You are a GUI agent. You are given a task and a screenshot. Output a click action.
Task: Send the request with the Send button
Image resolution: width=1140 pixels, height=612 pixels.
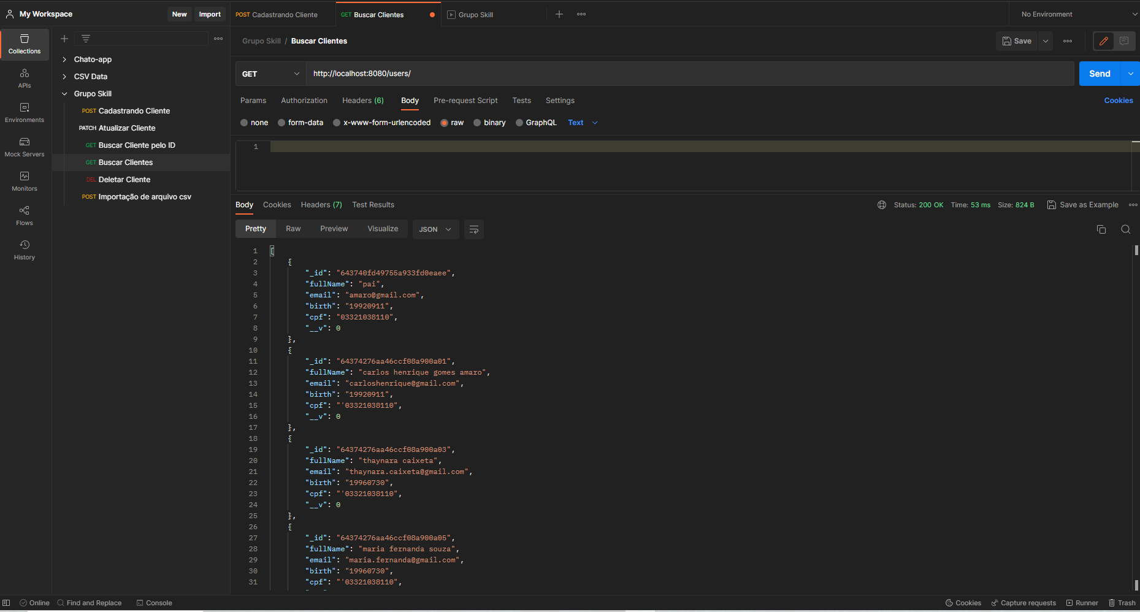coord(1100,74)
